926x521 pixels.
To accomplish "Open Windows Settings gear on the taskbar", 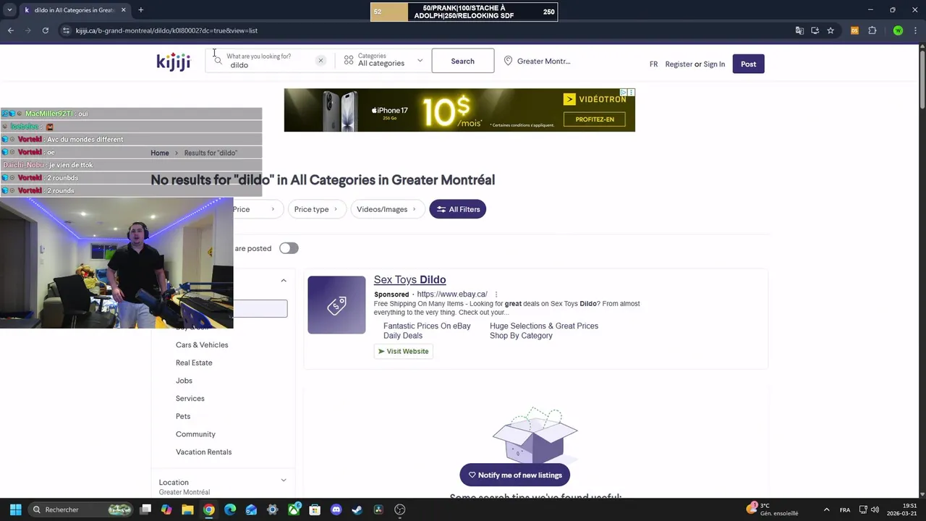I will (272, 509).
